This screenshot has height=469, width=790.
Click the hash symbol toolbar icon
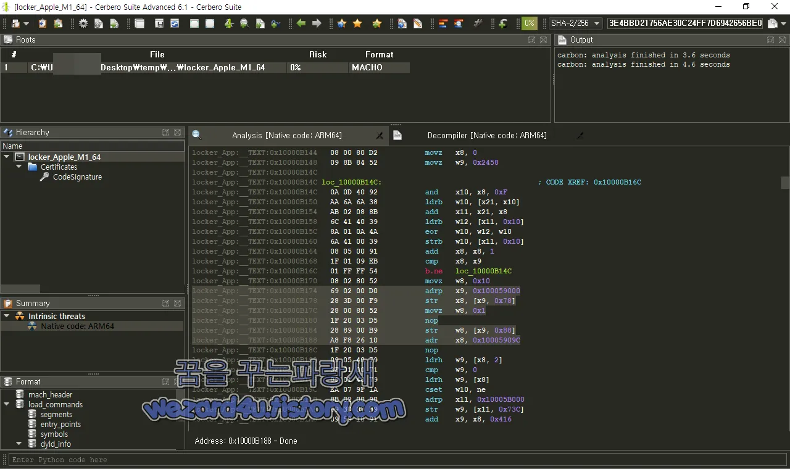click(x=478, y=23)
